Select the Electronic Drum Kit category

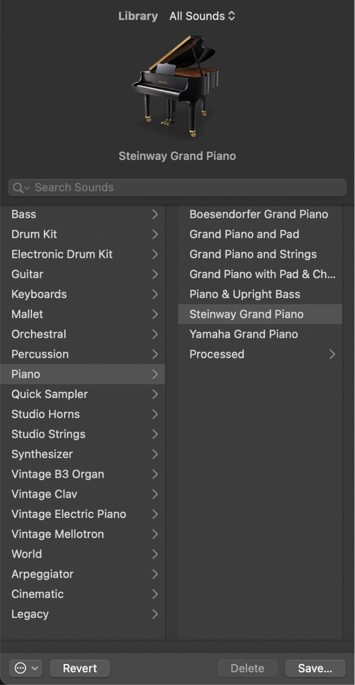click(x=83, y=254)
